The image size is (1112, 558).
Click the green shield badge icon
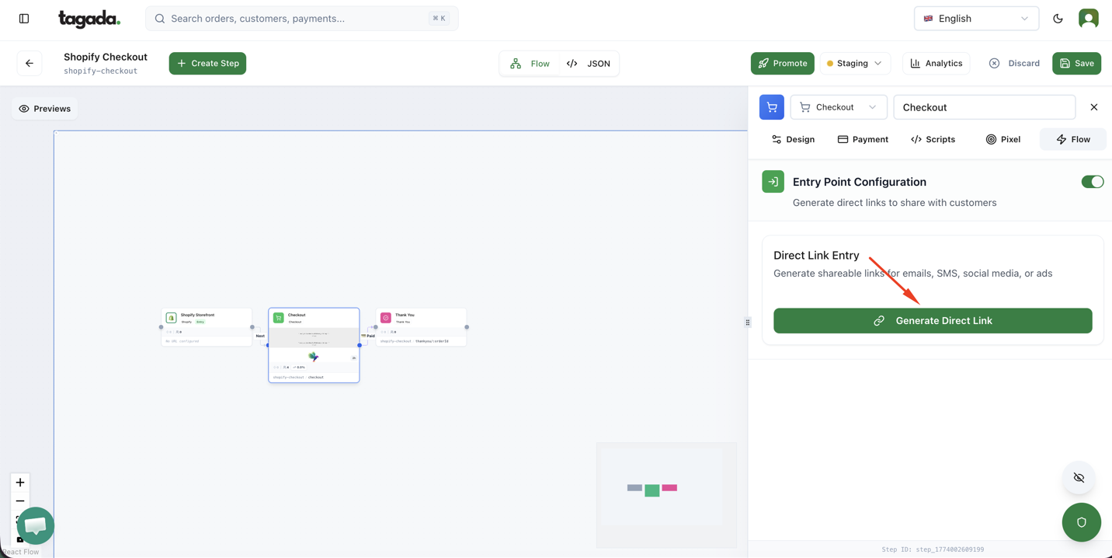pyautogui.click(x=1081, y=522)
